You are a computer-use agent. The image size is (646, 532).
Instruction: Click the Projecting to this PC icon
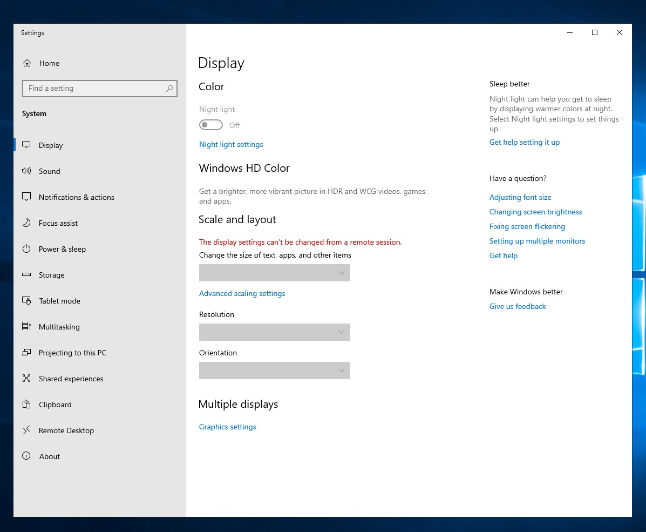click(26, 352)
